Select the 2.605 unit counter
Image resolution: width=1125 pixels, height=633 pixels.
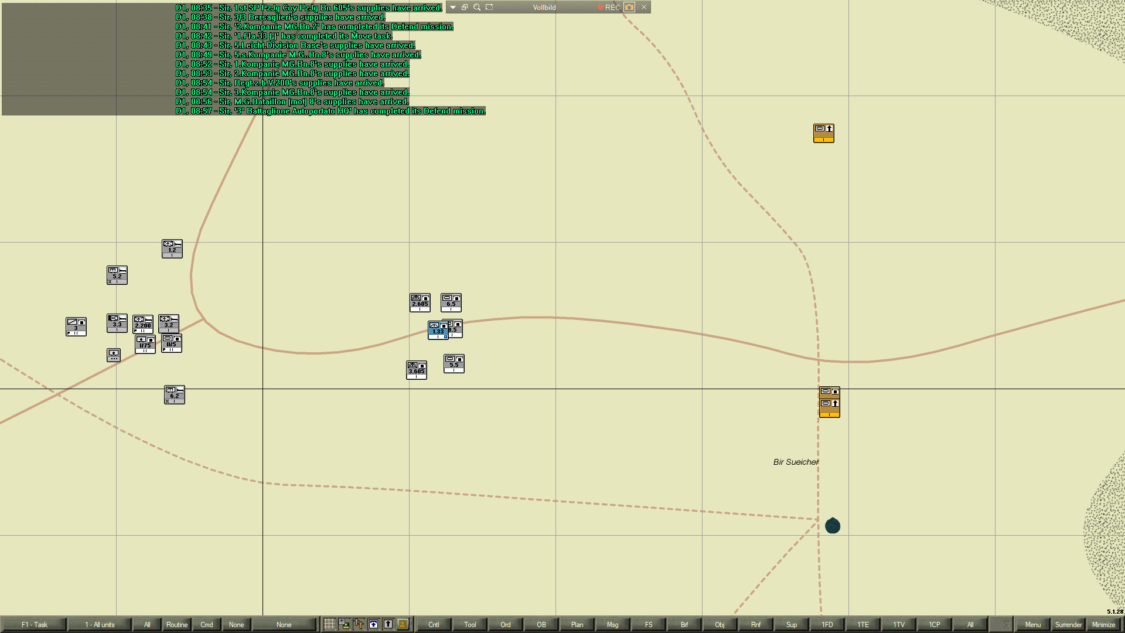pos(420,302)
